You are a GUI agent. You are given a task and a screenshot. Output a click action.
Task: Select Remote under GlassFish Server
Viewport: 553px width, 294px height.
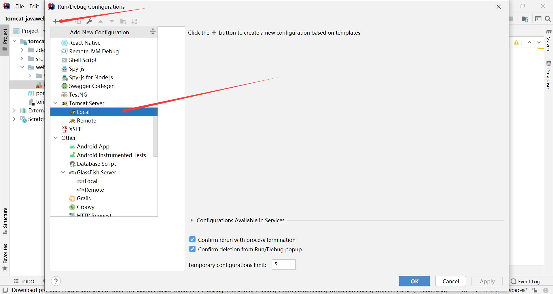click(104, 190)
